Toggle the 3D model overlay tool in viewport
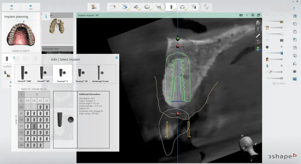The width and height of the screenshot is (301, 164). pyautogui.click(x=258, y=23)
